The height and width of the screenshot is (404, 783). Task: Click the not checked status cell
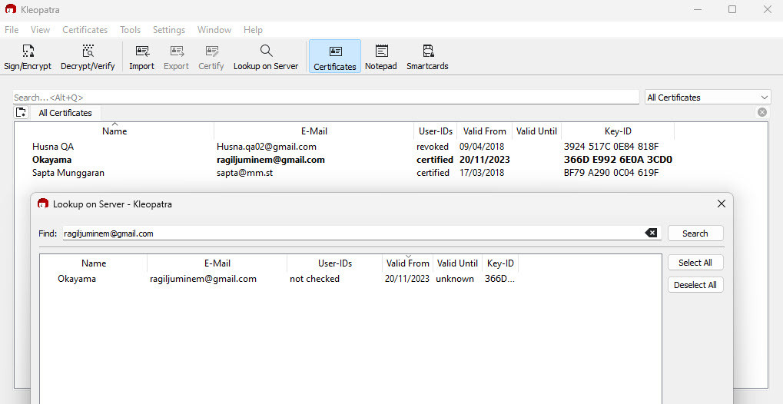click(314, 279)
